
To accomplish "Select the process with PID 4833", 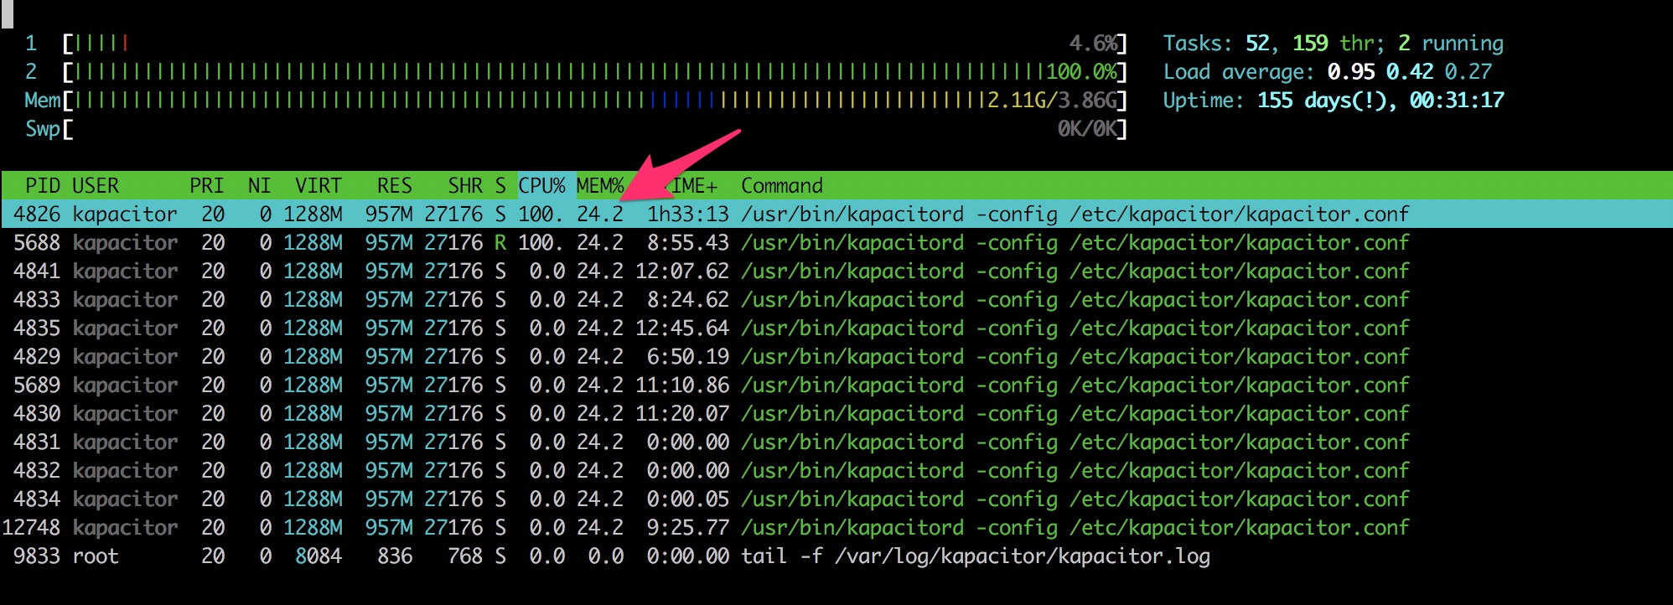I will (836, 299).
